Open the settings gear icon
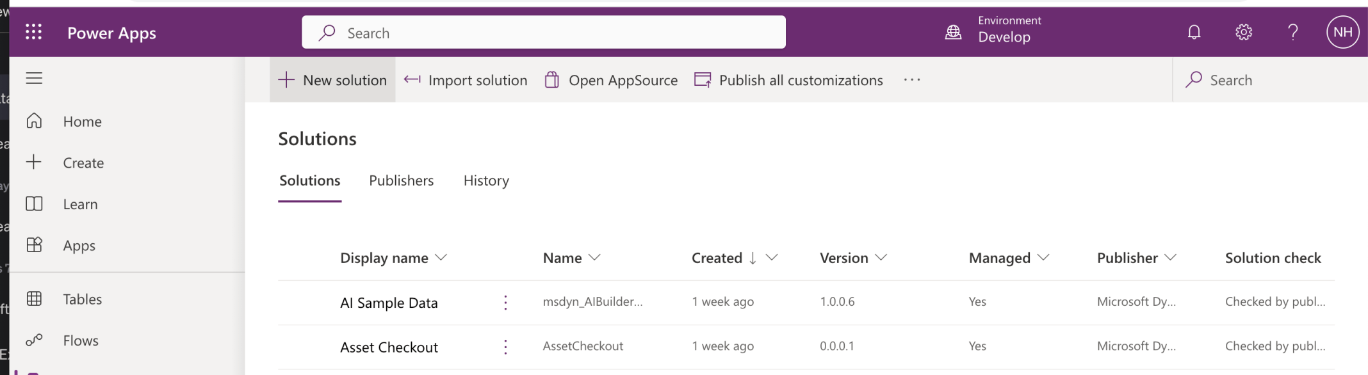 point(1243,32)
